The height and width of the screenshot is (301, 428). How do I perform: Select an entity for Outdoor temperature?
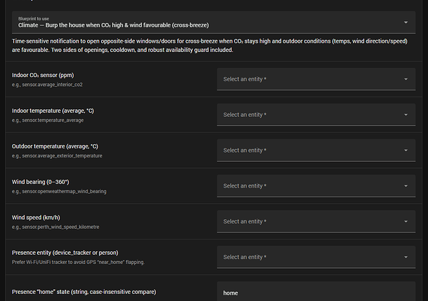click(x=309, y=150)
